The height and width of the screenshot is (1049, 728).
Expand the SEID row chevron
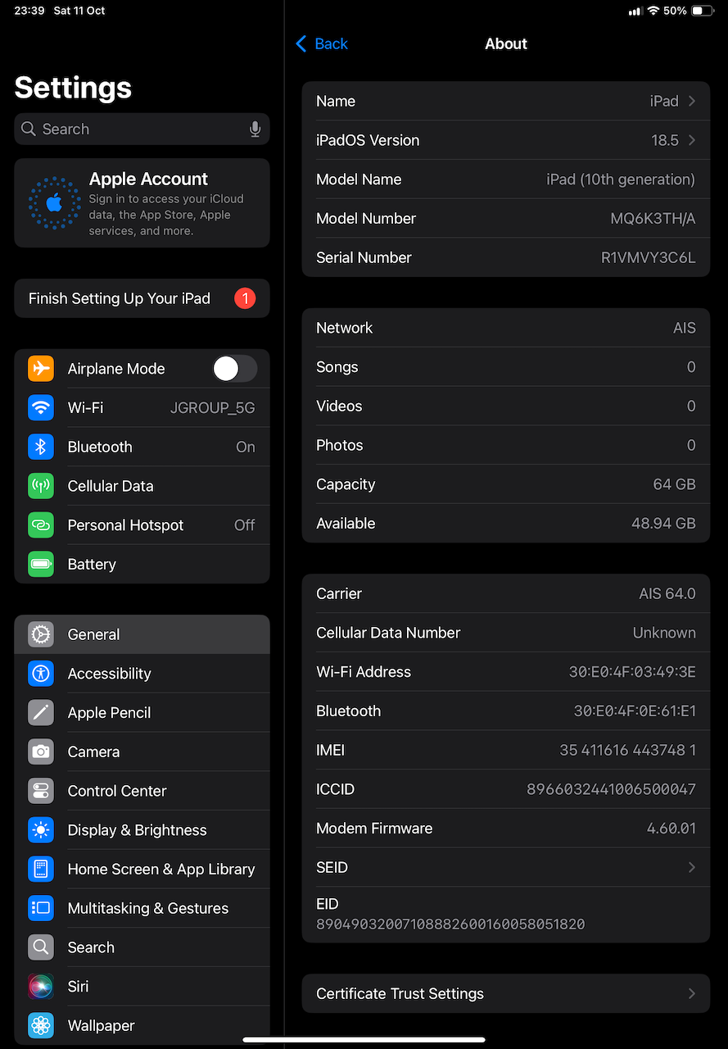[x=692, y=867]
